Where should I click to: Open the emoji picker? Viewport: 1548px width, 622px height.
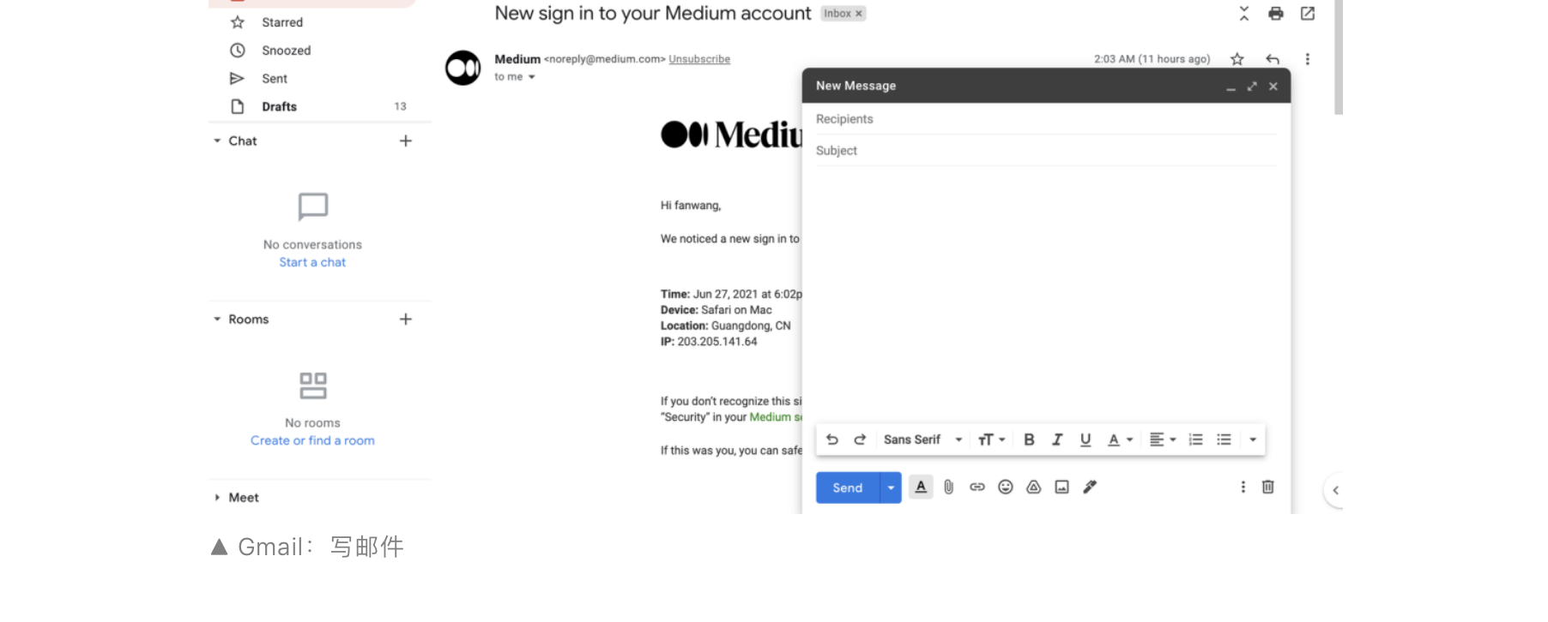tap(1006, 487)
